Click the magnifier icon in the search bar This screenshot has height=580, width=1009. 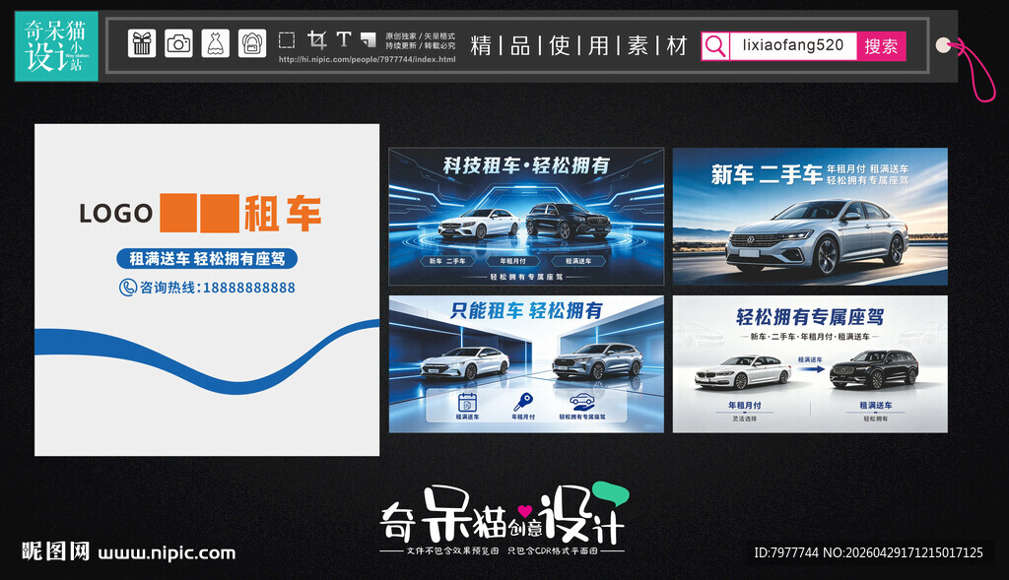pyautogui.click(x=716, y=45)
